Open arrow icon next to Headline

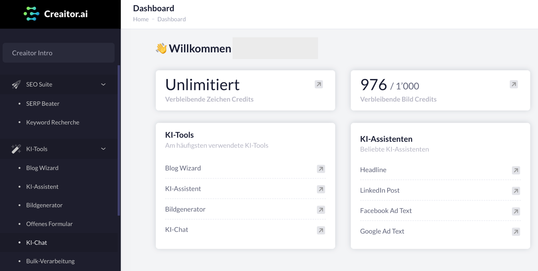[x=516, y=170]
